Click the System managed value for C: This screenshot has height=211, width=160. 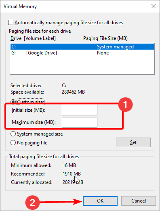[116, 47]
